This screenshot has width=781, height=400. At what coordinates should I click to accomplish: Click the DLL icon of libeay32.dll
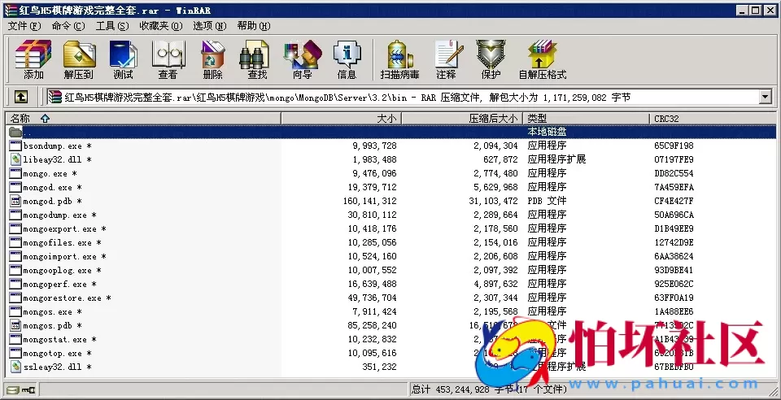click(15, 159)
